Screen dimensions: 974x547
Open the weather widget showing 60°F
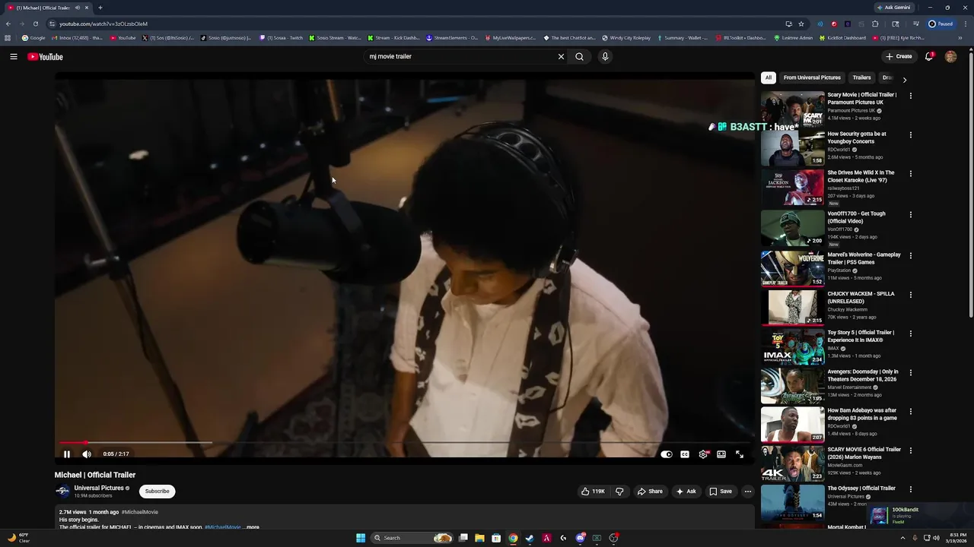click(x=18, y=537)
